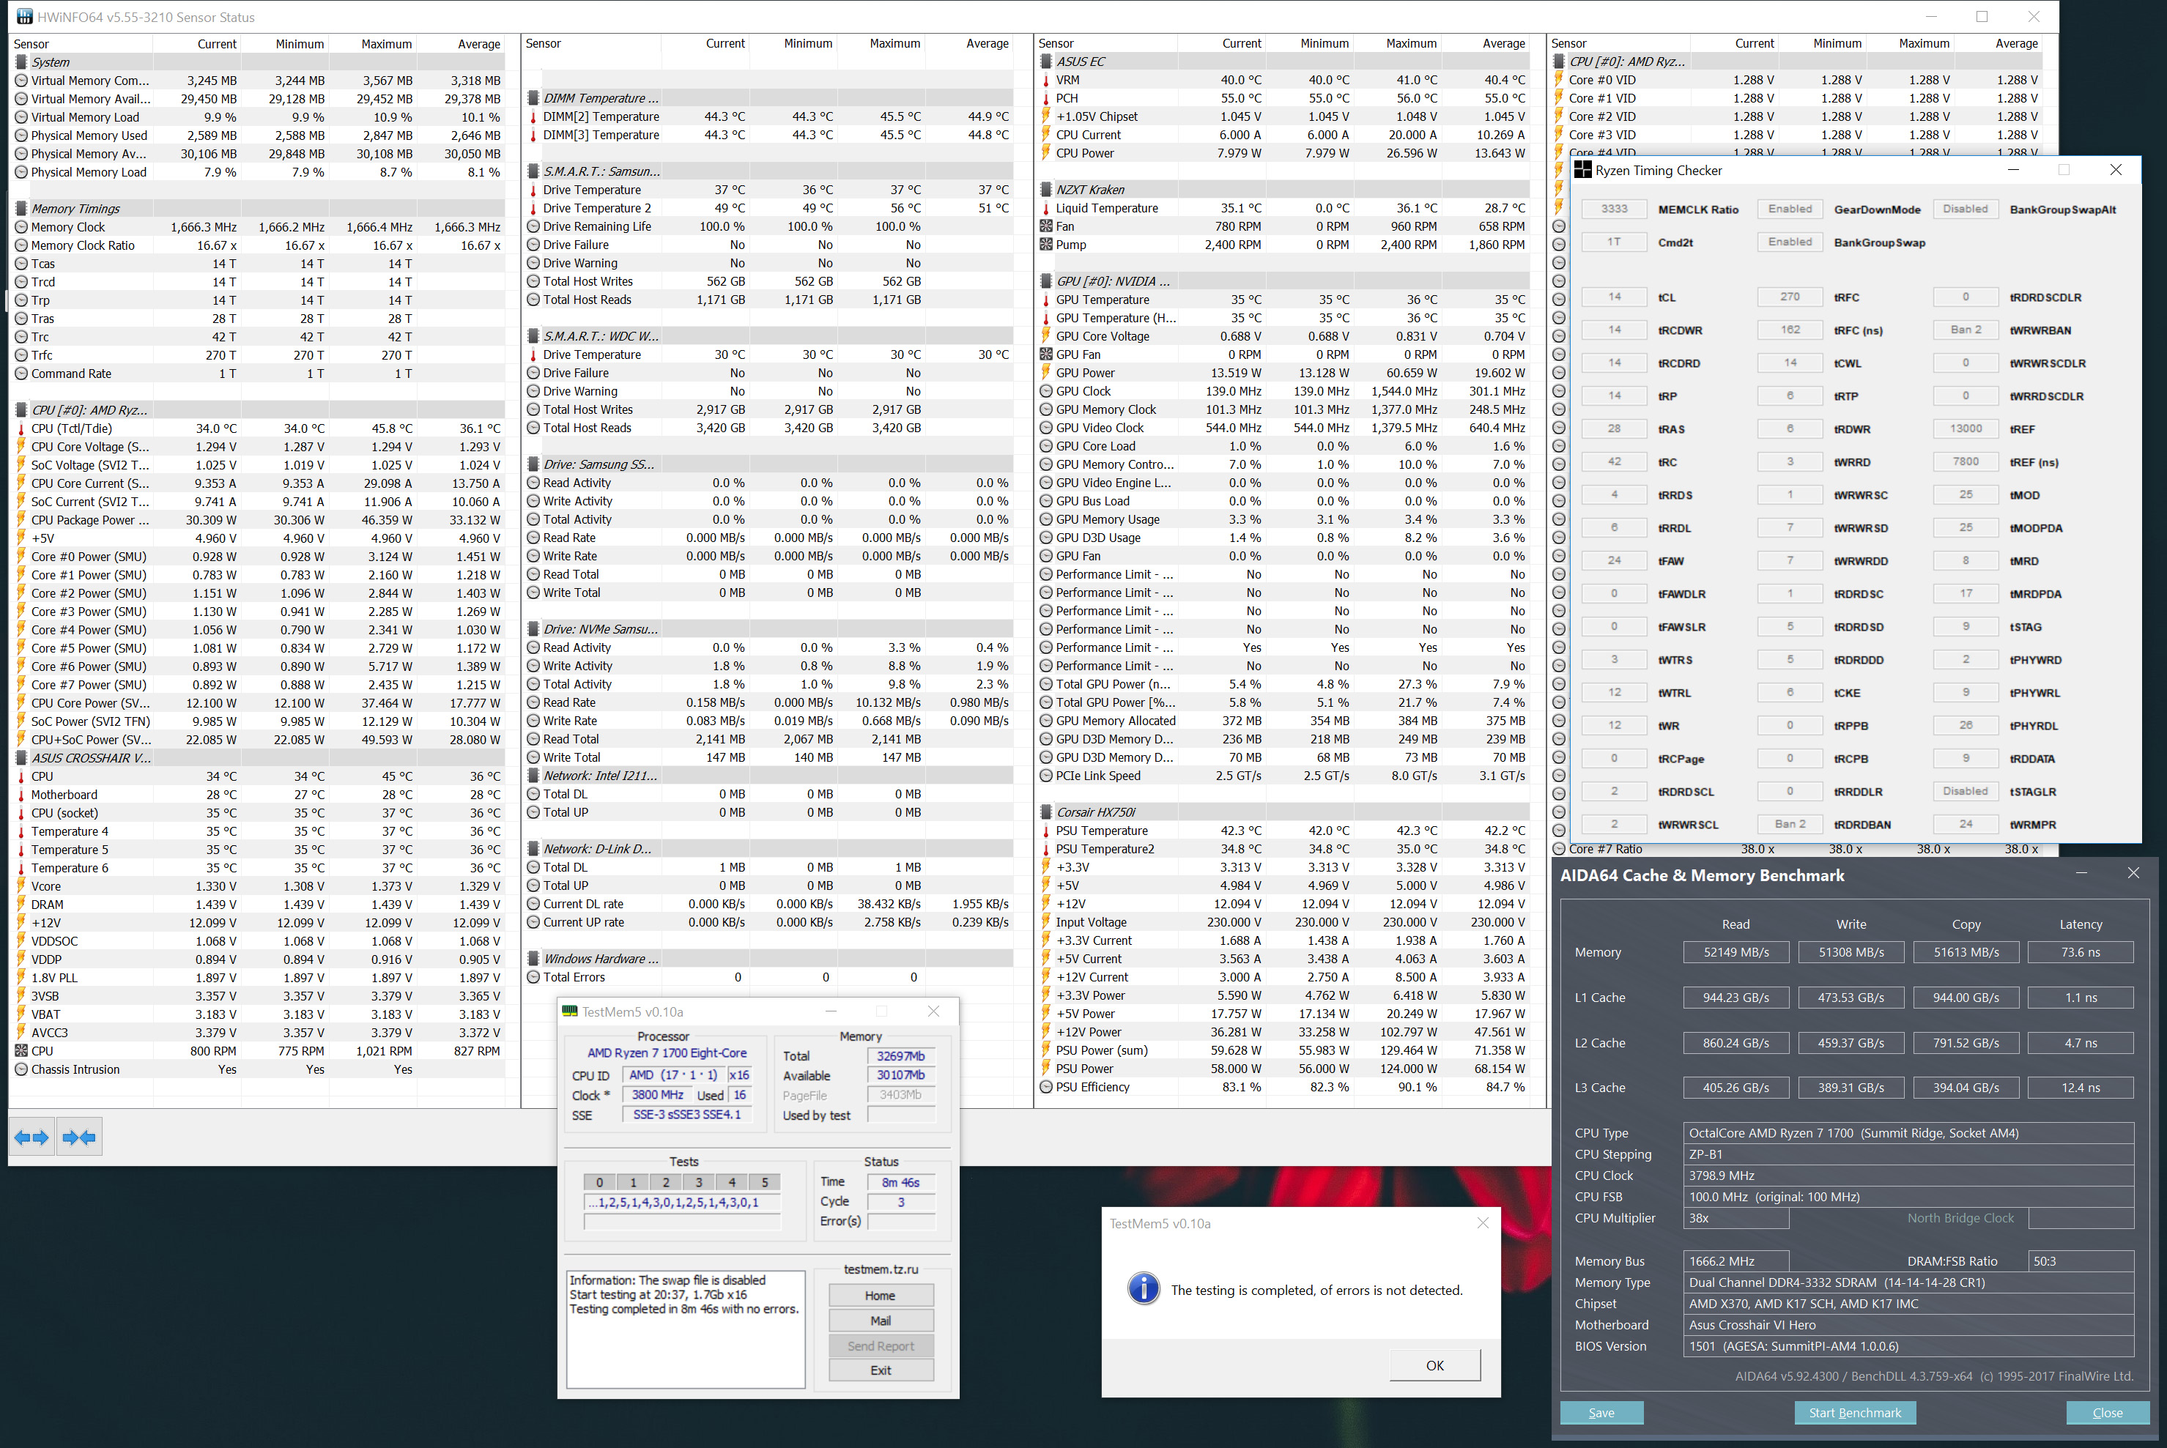Click the HWiNFO64 title bar icon
The height and width of the screenshot is (1448, 2167).
24,17
